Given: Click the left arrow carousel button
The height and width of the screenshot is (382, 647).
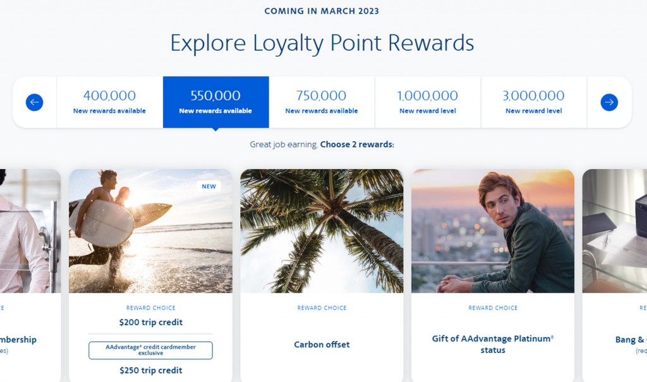Looking at the screenshot, I should pyautogui.click(x=34, y=102).
